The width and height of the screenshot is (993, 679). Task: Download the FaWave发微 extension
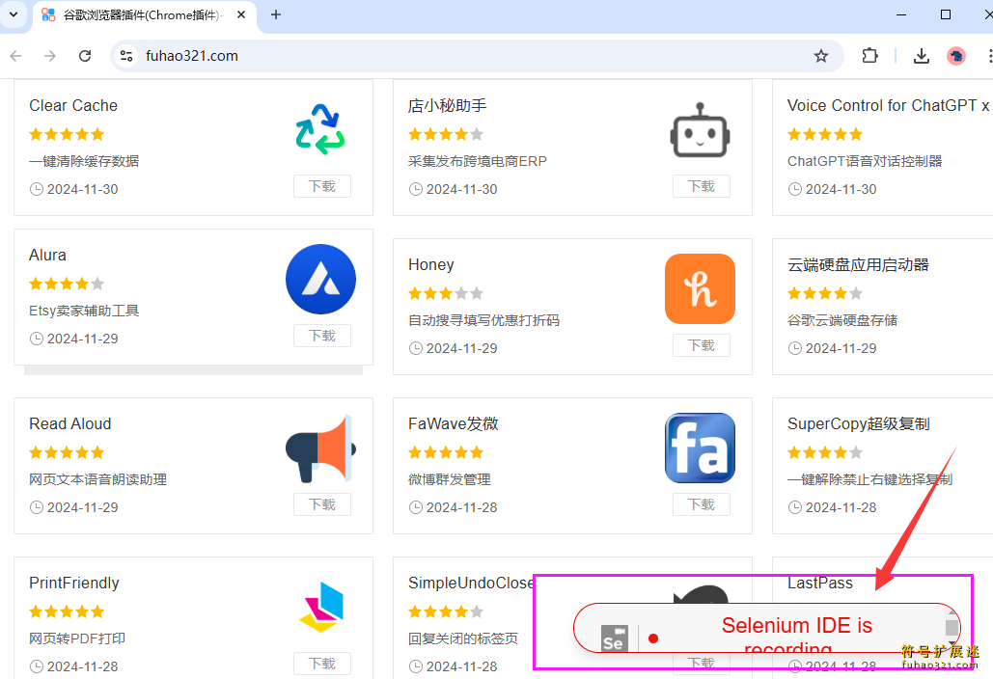point(701,504)
